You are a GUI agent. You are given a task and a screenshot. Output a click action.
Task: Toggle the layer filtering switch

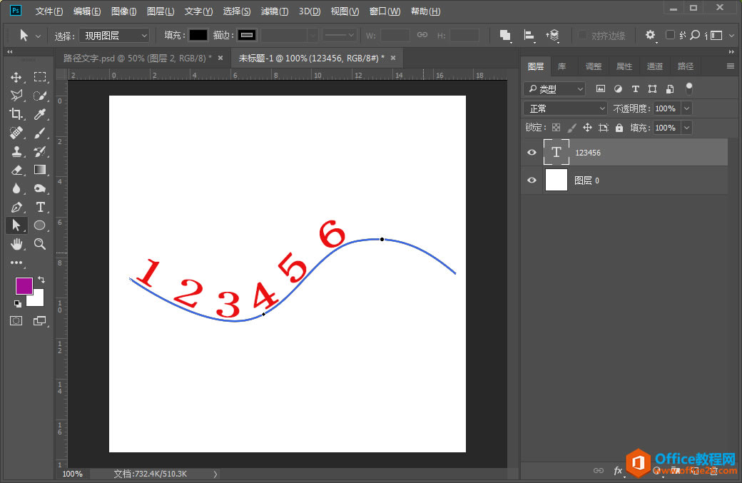coord(689,88)
